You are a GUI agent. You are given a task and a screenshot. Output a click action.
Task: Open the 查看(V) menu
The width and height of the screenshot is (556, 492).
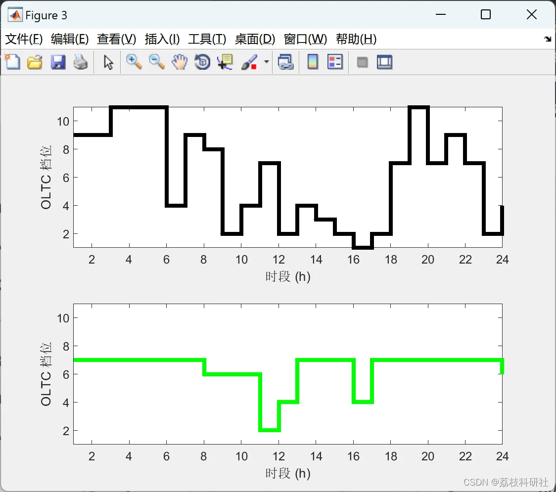[117, 39]
